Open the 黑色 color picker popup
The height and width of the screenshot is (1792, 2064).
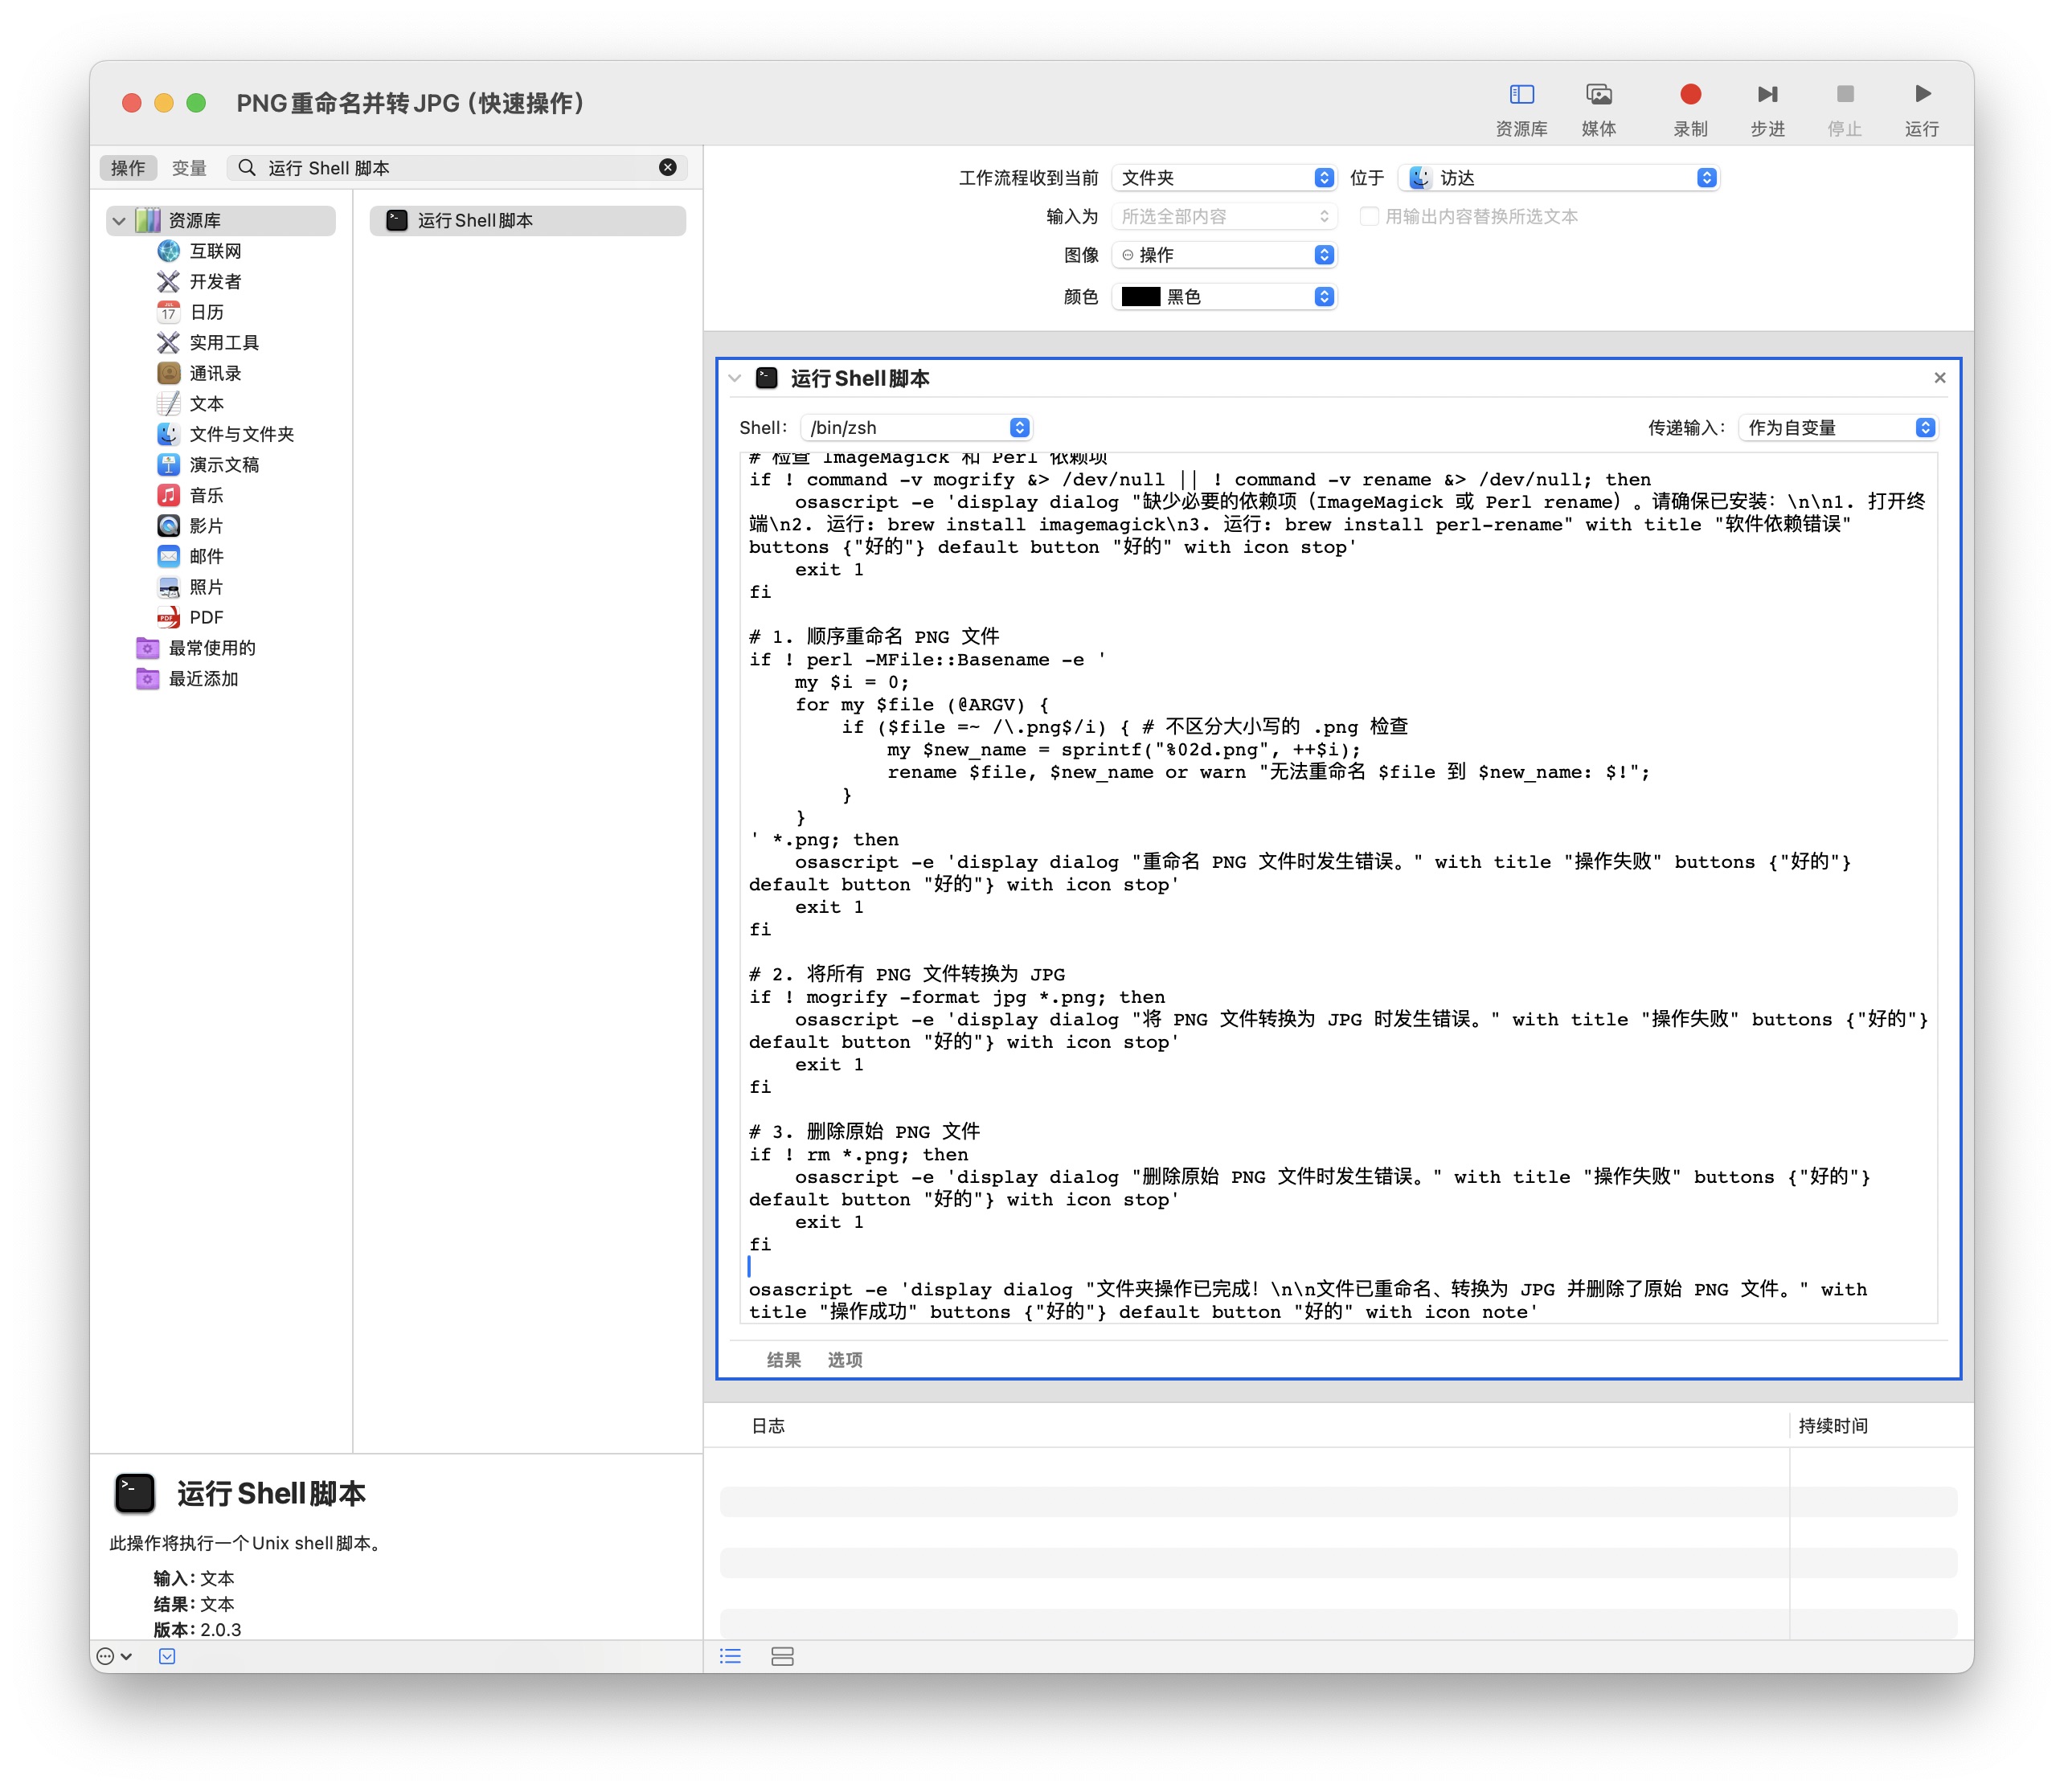tap(1224, 296)
